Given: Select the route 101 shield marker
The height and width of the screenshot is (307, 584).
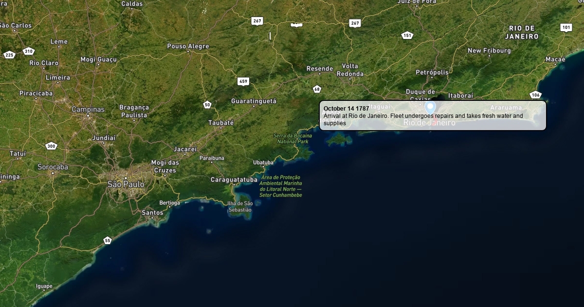Looking at the screenshot, I should pyautogui.click(x=566, y=28).
